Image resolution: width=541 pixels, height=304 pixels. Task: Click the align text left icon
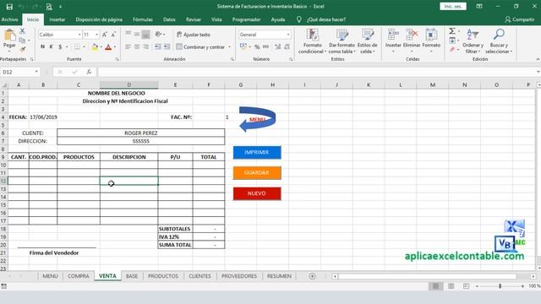point(128,47)
